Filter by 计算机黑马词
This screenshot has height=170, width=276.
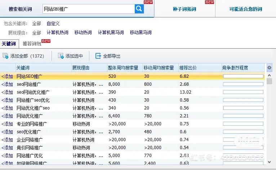(111, 32)
